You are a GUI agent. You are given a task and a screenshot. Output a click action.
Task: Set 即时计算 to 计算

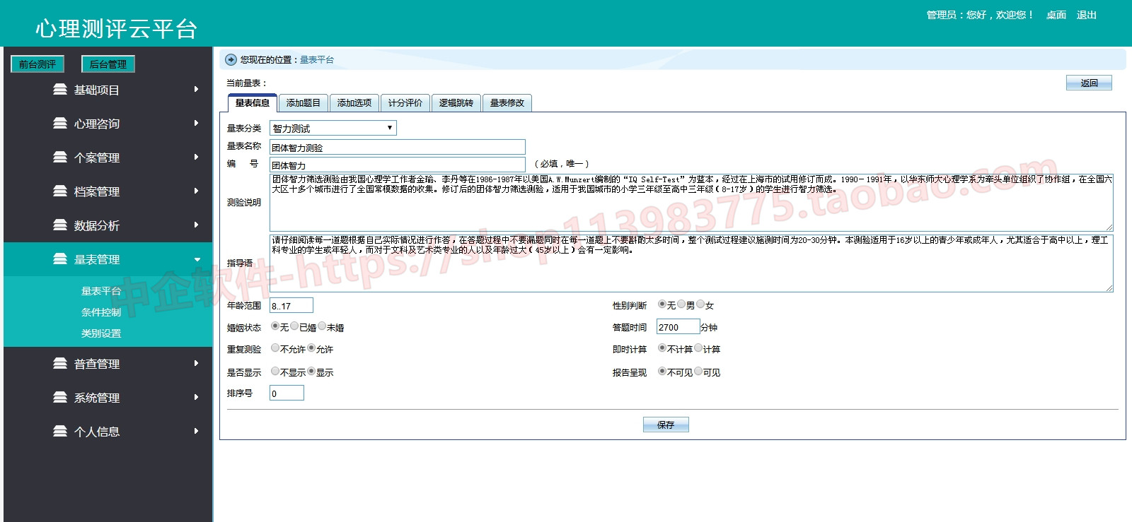[698, 348]
